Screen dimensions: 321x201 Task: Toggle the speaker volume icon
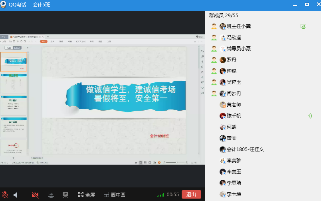coord(16,195)
